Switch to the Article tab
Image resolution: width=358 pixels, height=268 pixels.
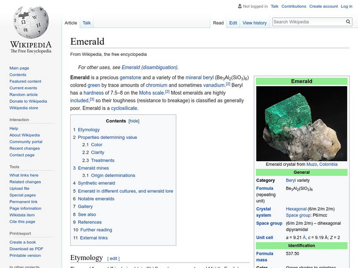71,23
